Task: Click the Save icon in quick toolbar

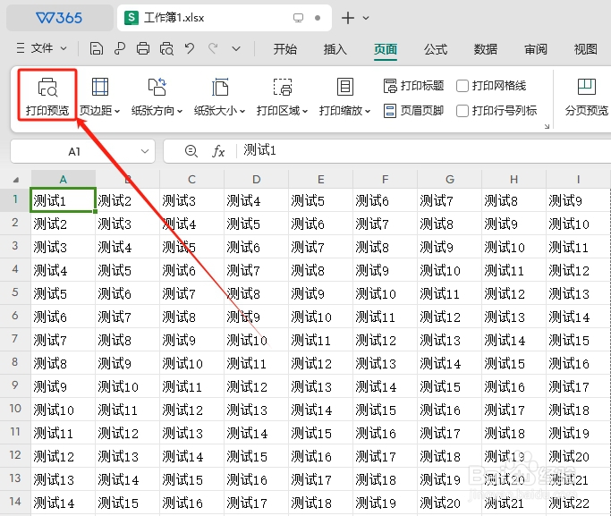Action: click(97, 49)
